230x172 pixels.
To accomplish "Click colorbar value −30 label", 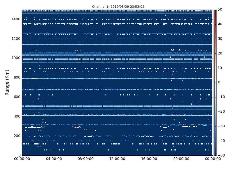I will [221, 126].
